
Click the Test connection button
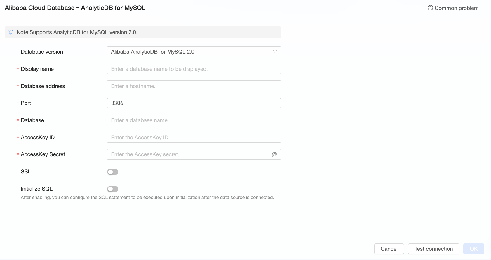434,249
